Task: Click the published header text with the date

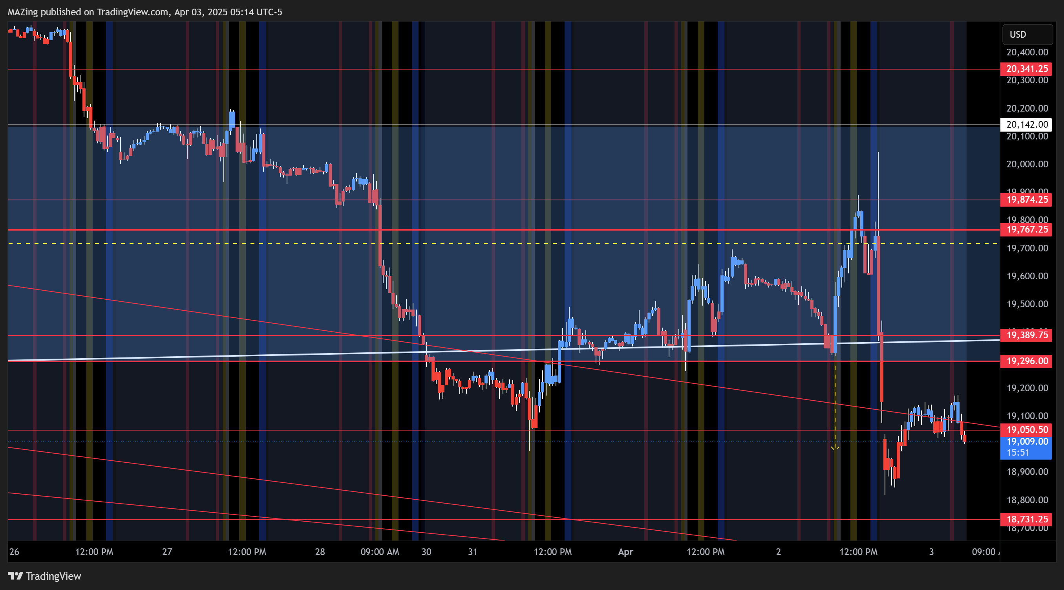Action: click(145, 12)
